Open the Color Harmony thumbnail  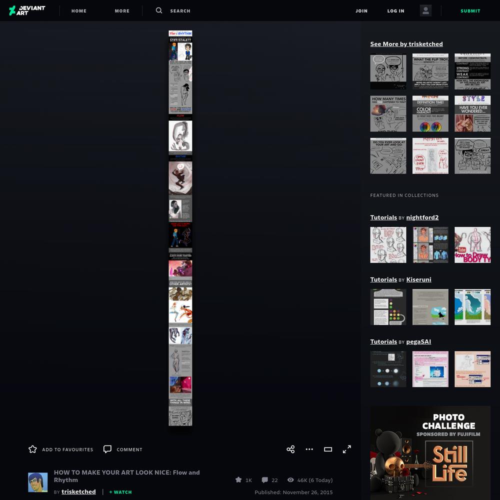430,113
